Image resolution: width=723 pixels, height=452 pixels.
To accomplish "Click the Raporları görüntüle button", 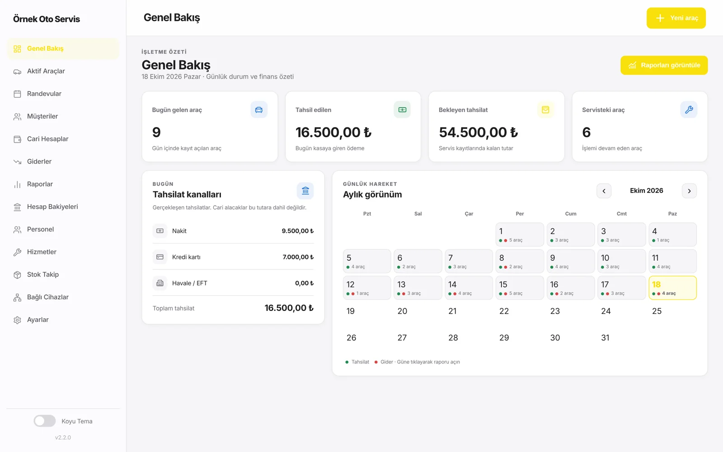I will point(664,65).
